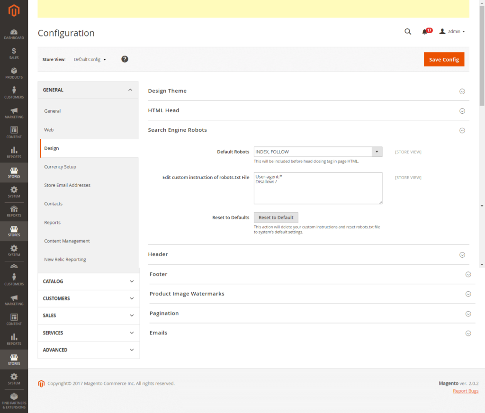Expand the Emails fieldset
This screenshot has height=413, width=485.
tap(313, 332)
